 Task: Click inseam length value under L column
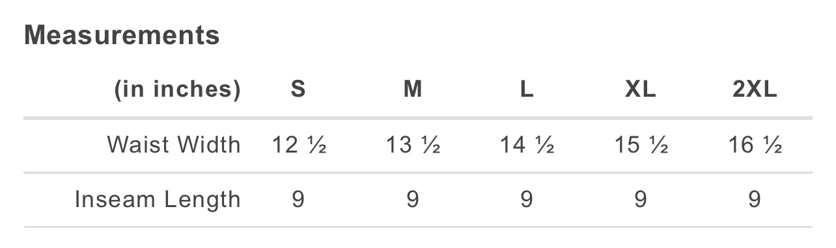coord(527,199)
